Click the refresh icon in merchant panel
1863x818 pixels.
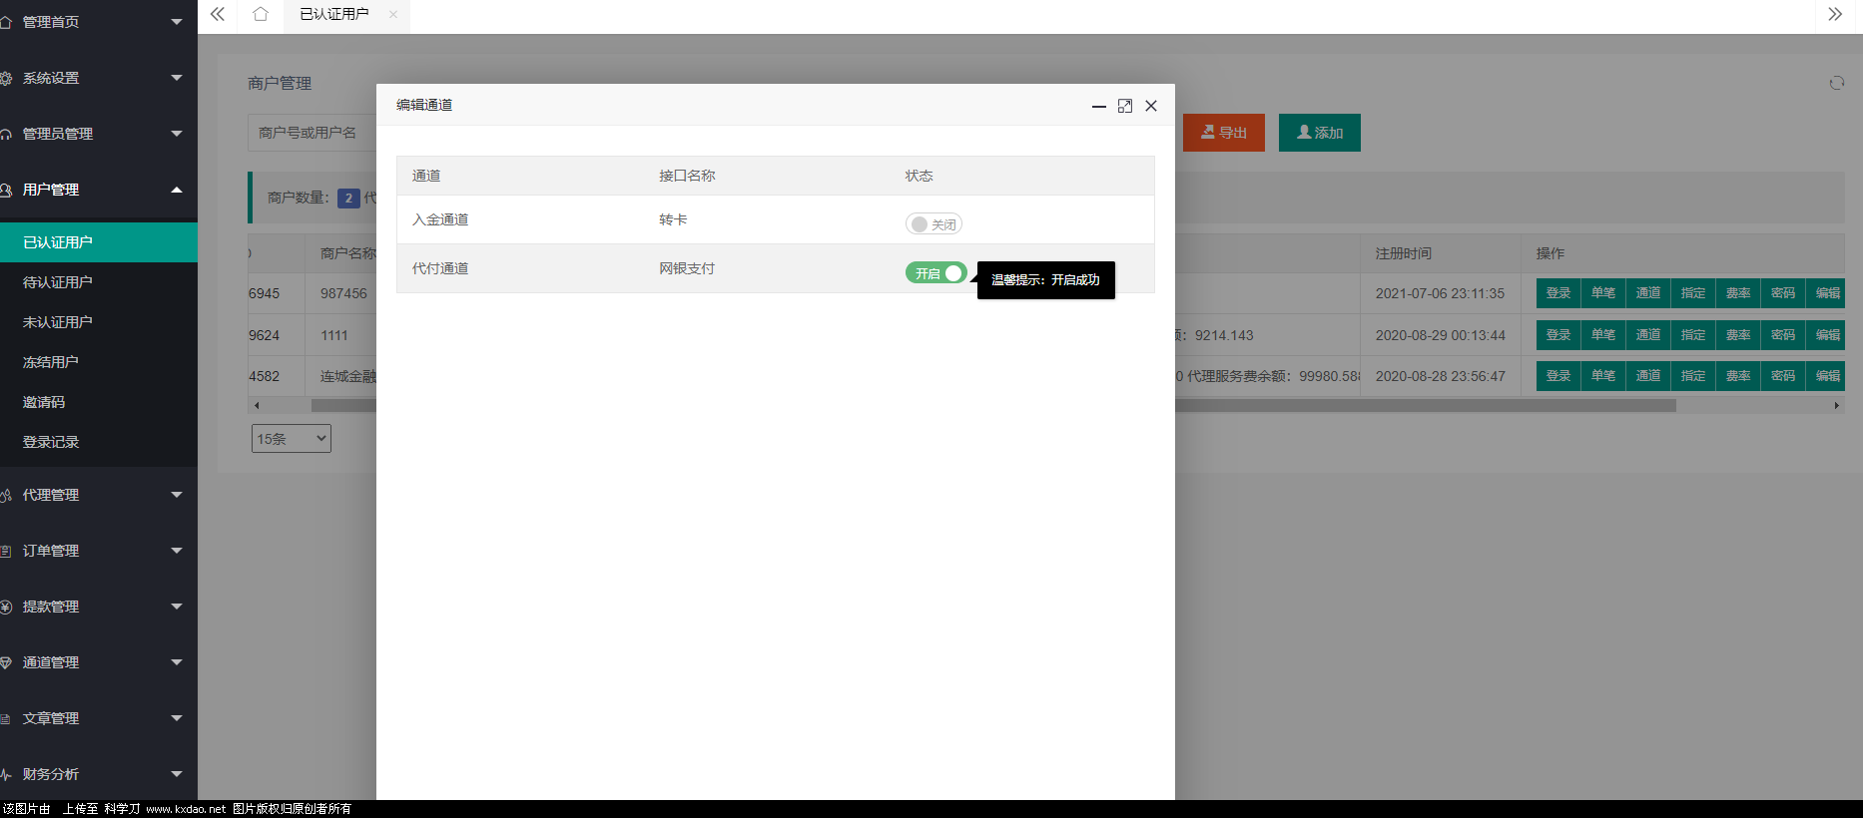(1836, 83)
